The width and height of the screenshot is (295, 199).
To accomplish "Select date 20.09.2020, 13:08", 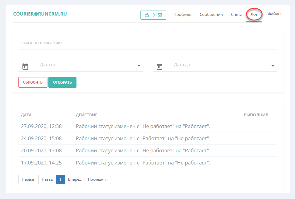I will pyautogui.click(x=41, y=151).
